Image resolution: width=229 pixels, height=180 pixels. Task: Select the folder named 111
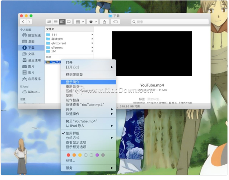69,34
